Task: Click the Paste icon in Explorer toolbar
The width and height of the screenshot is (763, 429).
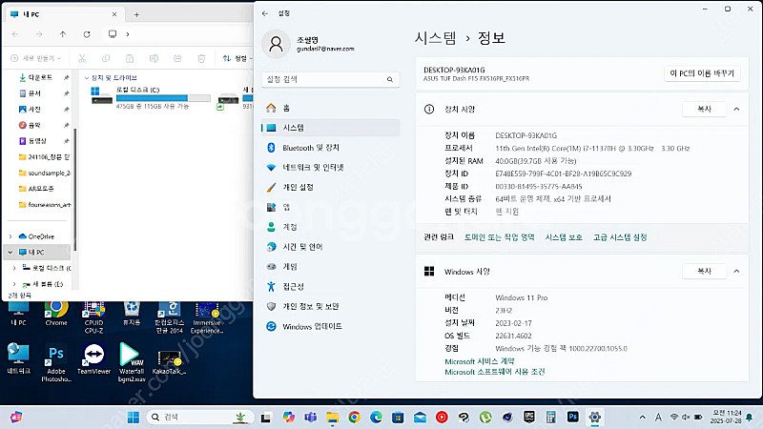Action: click(130, 58)
